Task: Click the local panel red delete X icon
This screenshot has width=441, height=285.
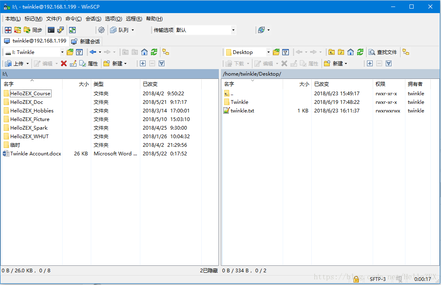Action: (x=64, y=63)
